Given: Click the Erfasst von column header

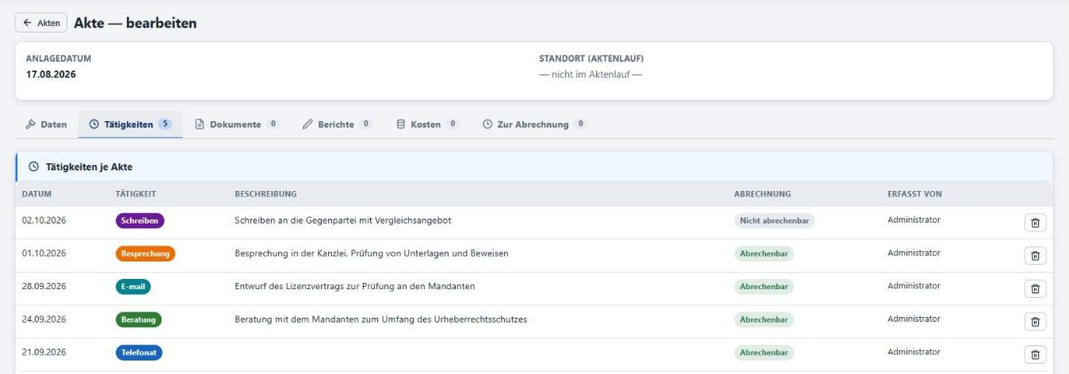Looking at the screenshot, I should pyautogui.click(x=914, y=194).
